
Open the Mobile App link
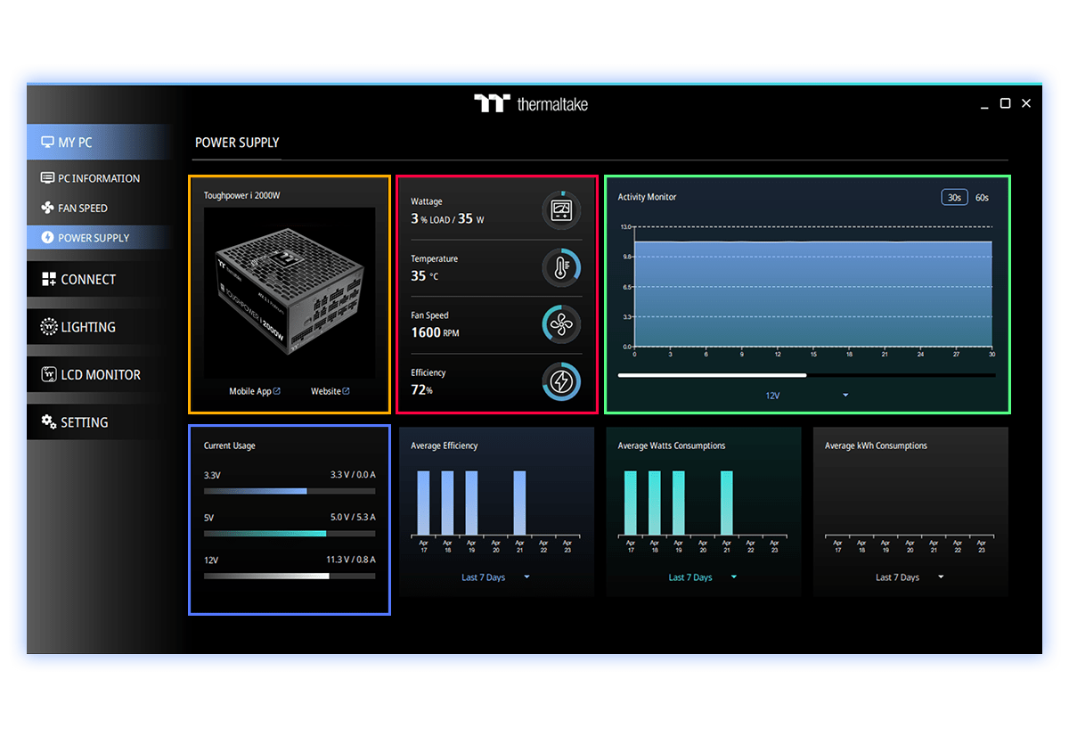pos(255,391)
